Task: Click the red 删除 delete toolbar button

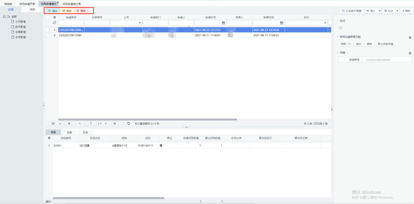Action: tap(81, 11)
